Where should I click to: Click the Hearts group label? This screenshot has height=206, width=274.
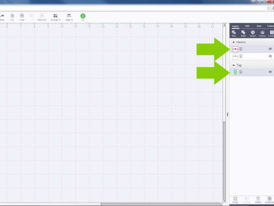point(241,42)
